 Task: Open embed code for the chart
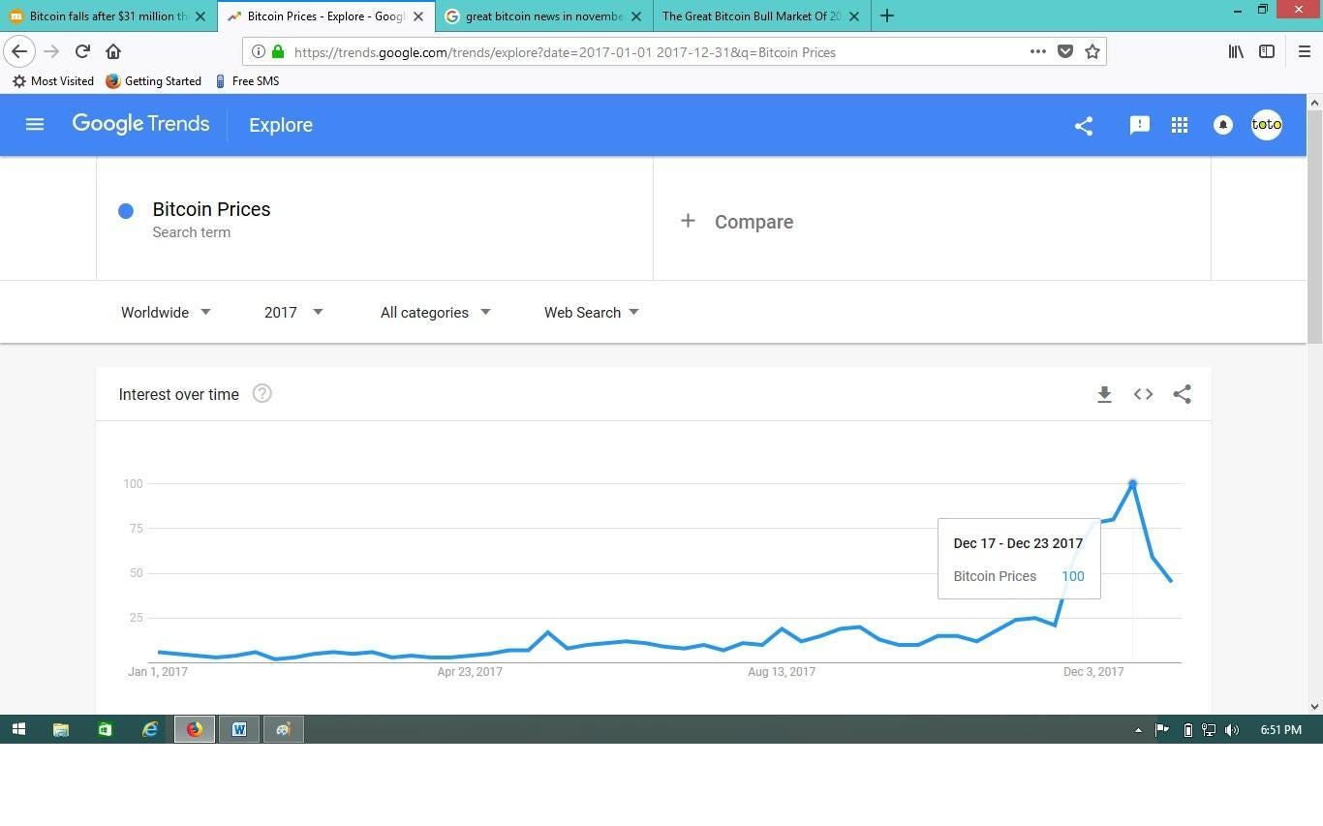(1143, 394)
